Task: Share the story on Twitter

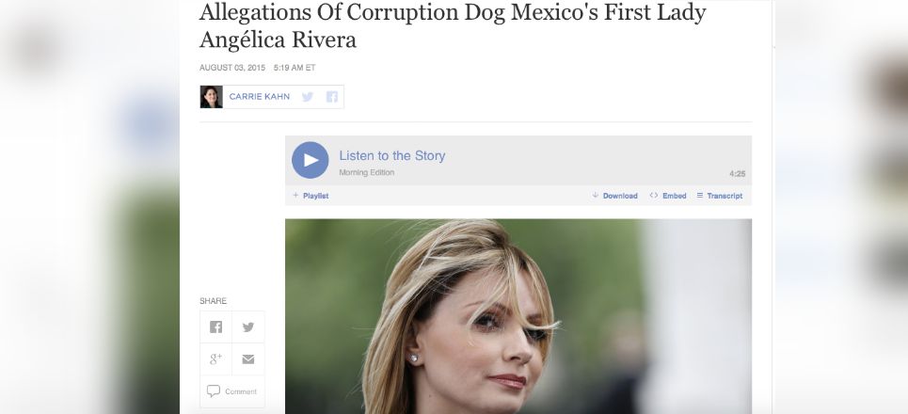Action: (x=248, y=326)
